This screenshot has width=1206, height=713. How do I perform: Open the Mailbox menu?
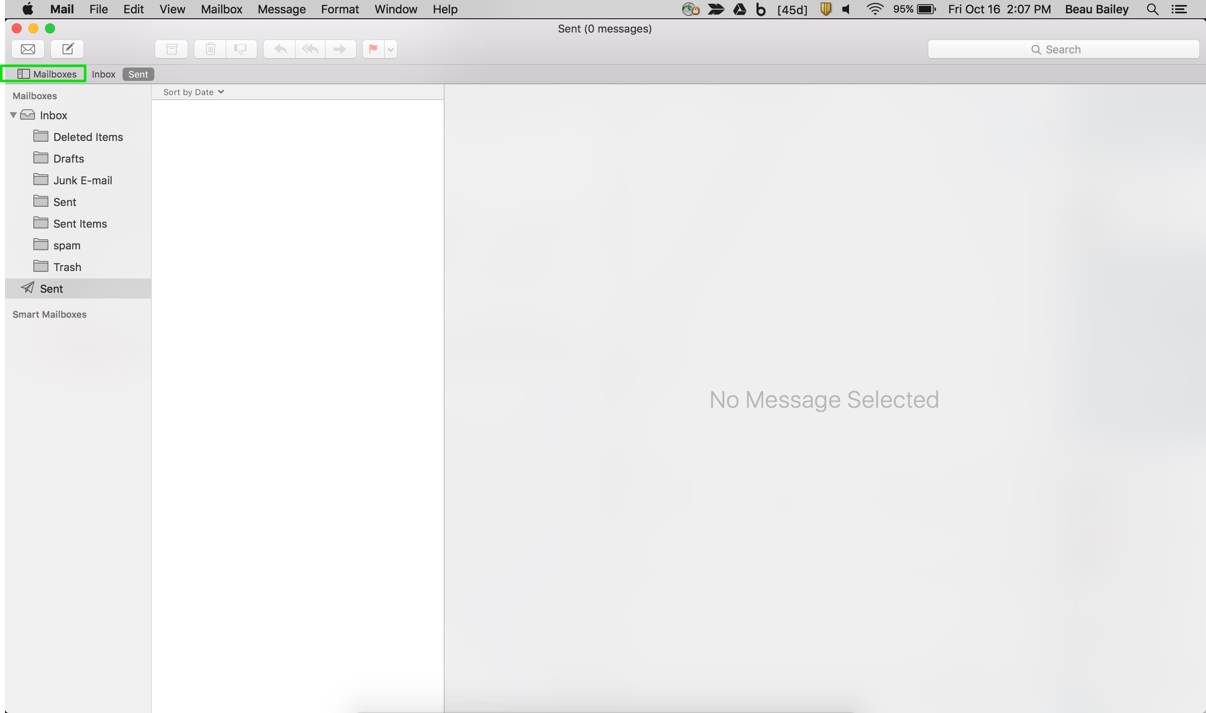tap(221, 9)
